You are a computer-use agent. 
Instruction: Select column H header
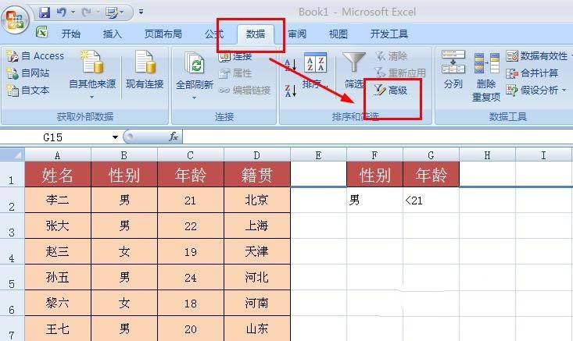click(487, 155)
